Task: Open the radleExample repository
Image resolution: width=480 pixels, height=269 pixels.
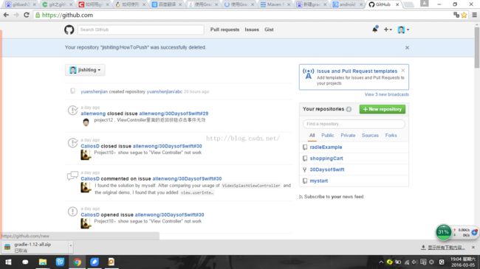Action: (326, 147)
